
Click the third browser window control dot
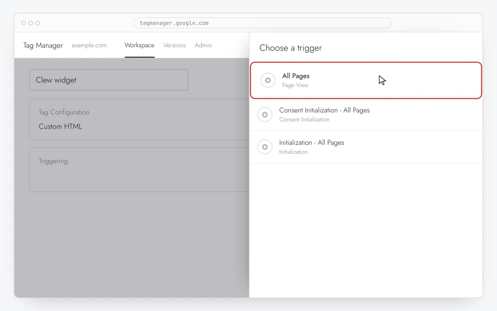coord(38,23)
